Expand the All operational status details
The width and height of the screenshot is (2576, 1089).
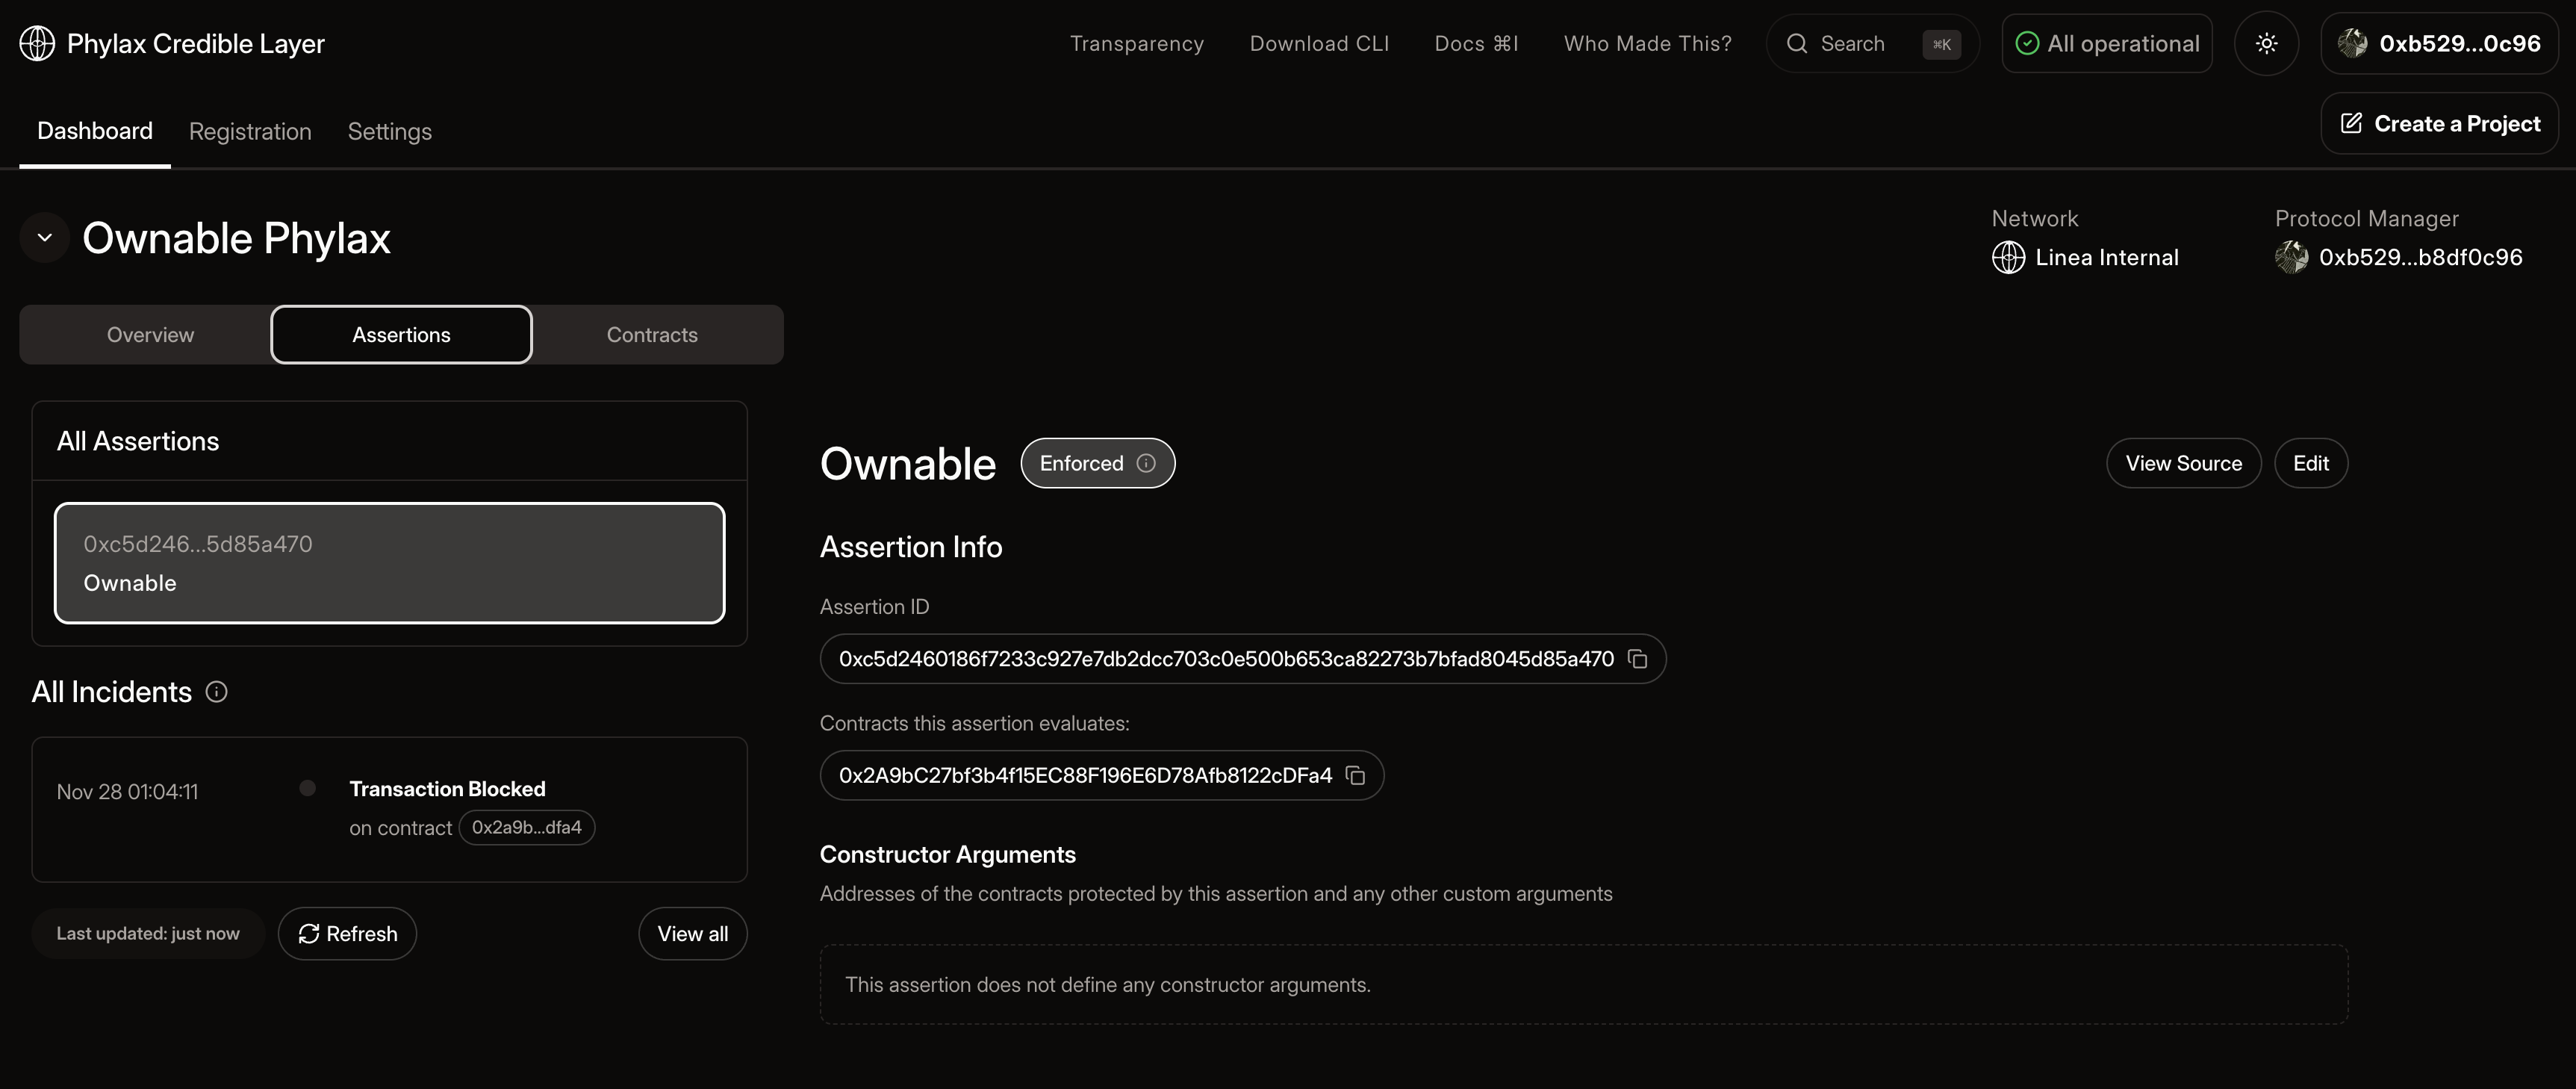click(2106, 43)
